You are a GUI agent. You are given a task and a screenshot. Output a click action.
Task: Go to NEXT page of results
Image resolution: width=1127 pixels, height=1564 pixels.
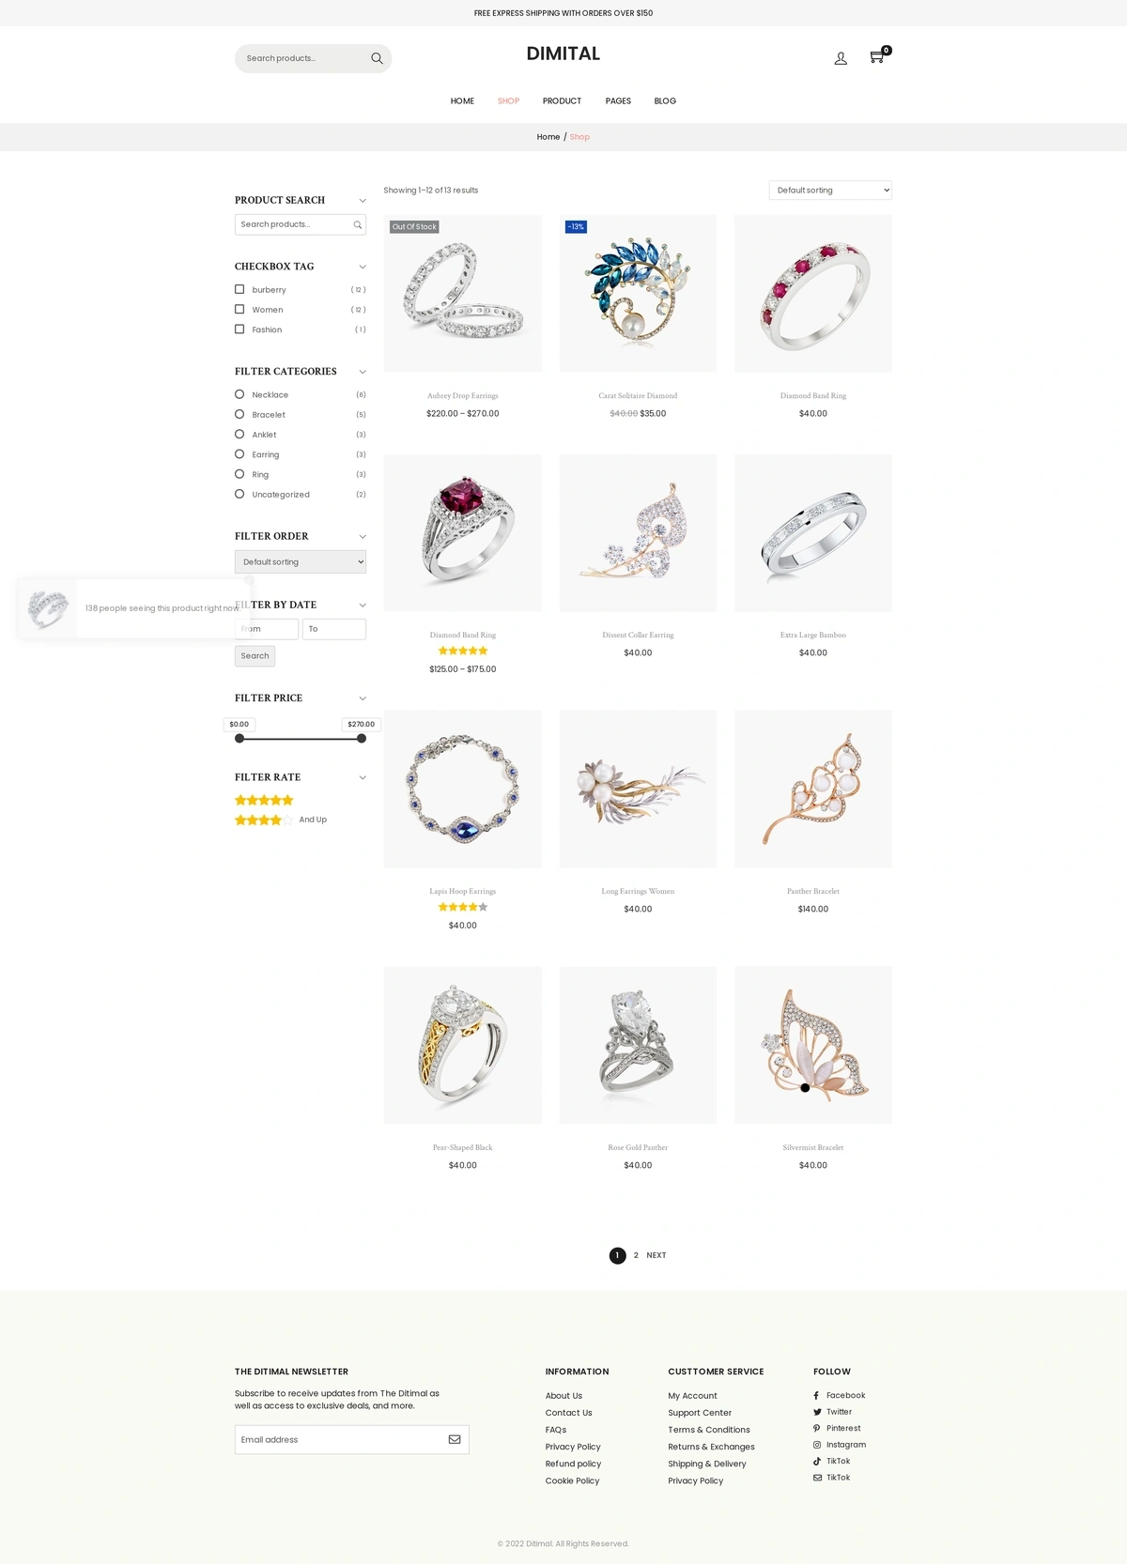tap(656, 1255)
